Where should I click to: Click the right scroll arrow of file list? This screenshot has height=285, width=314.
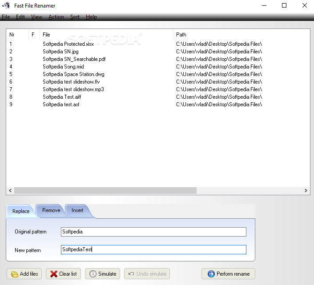[306, 191]
